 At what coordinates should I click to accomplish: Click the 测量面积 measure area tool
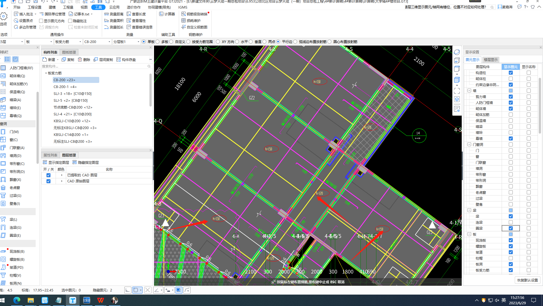(x=114, y=21)
